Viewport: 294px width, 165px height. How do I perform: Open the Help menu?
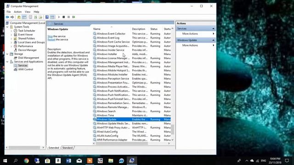36,11
